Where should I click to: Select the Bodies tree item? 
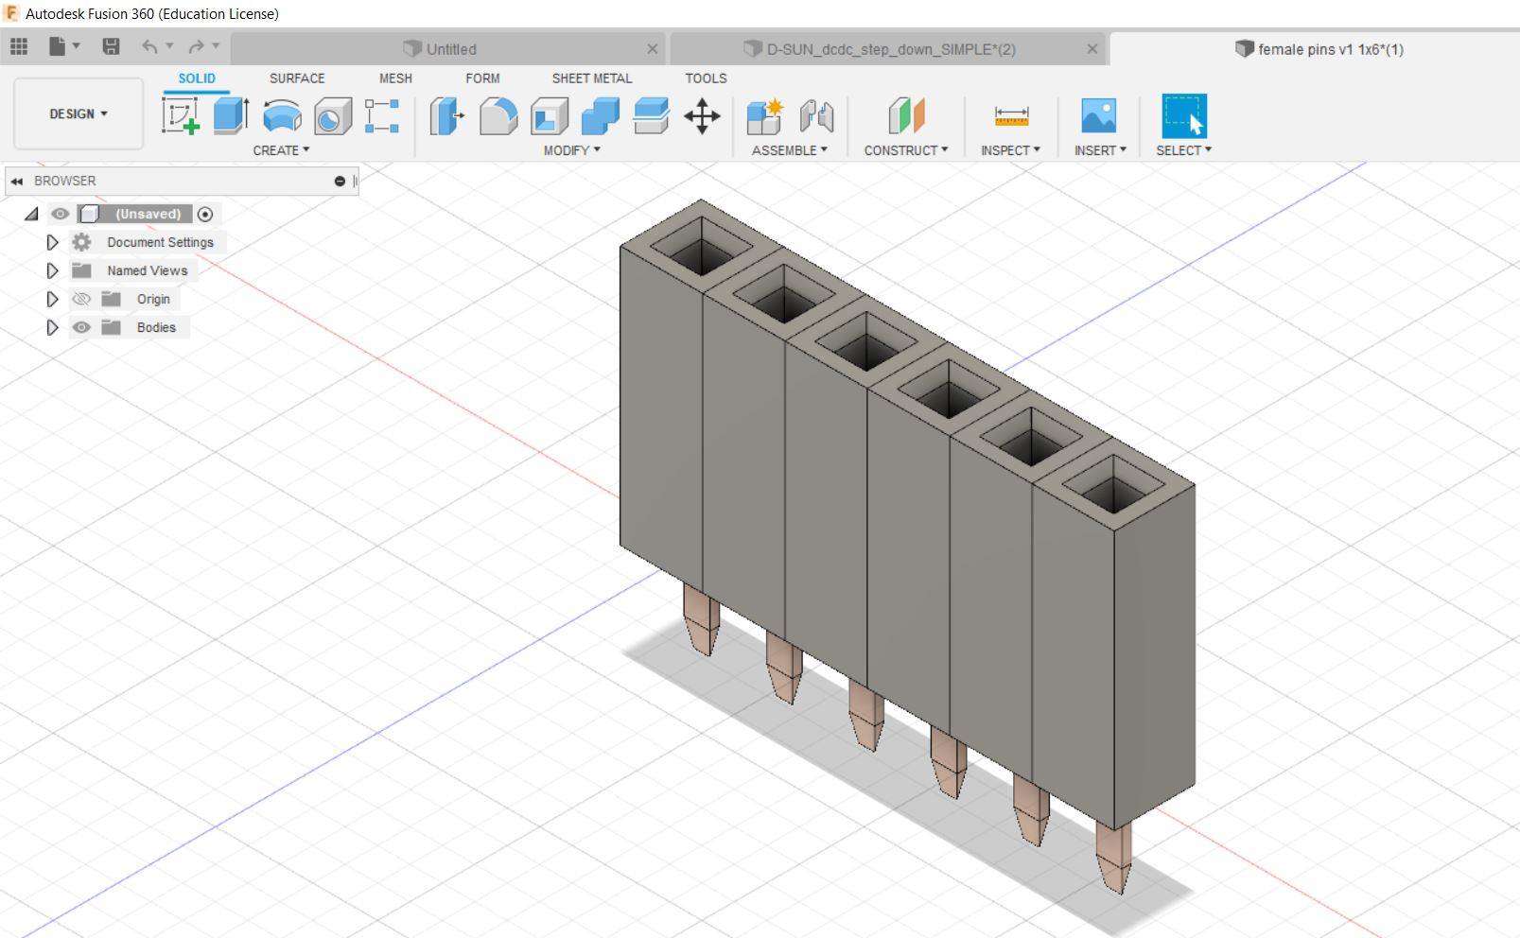click(x=156, y=327)
